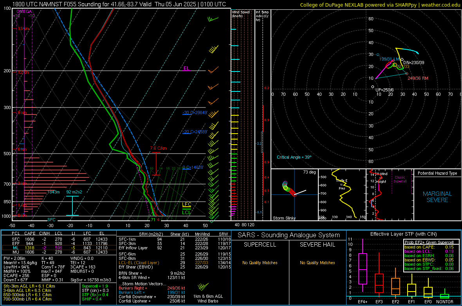Select the Corfidi Downshear vector line
462x306 pixels.
click(x=152, y=297)
